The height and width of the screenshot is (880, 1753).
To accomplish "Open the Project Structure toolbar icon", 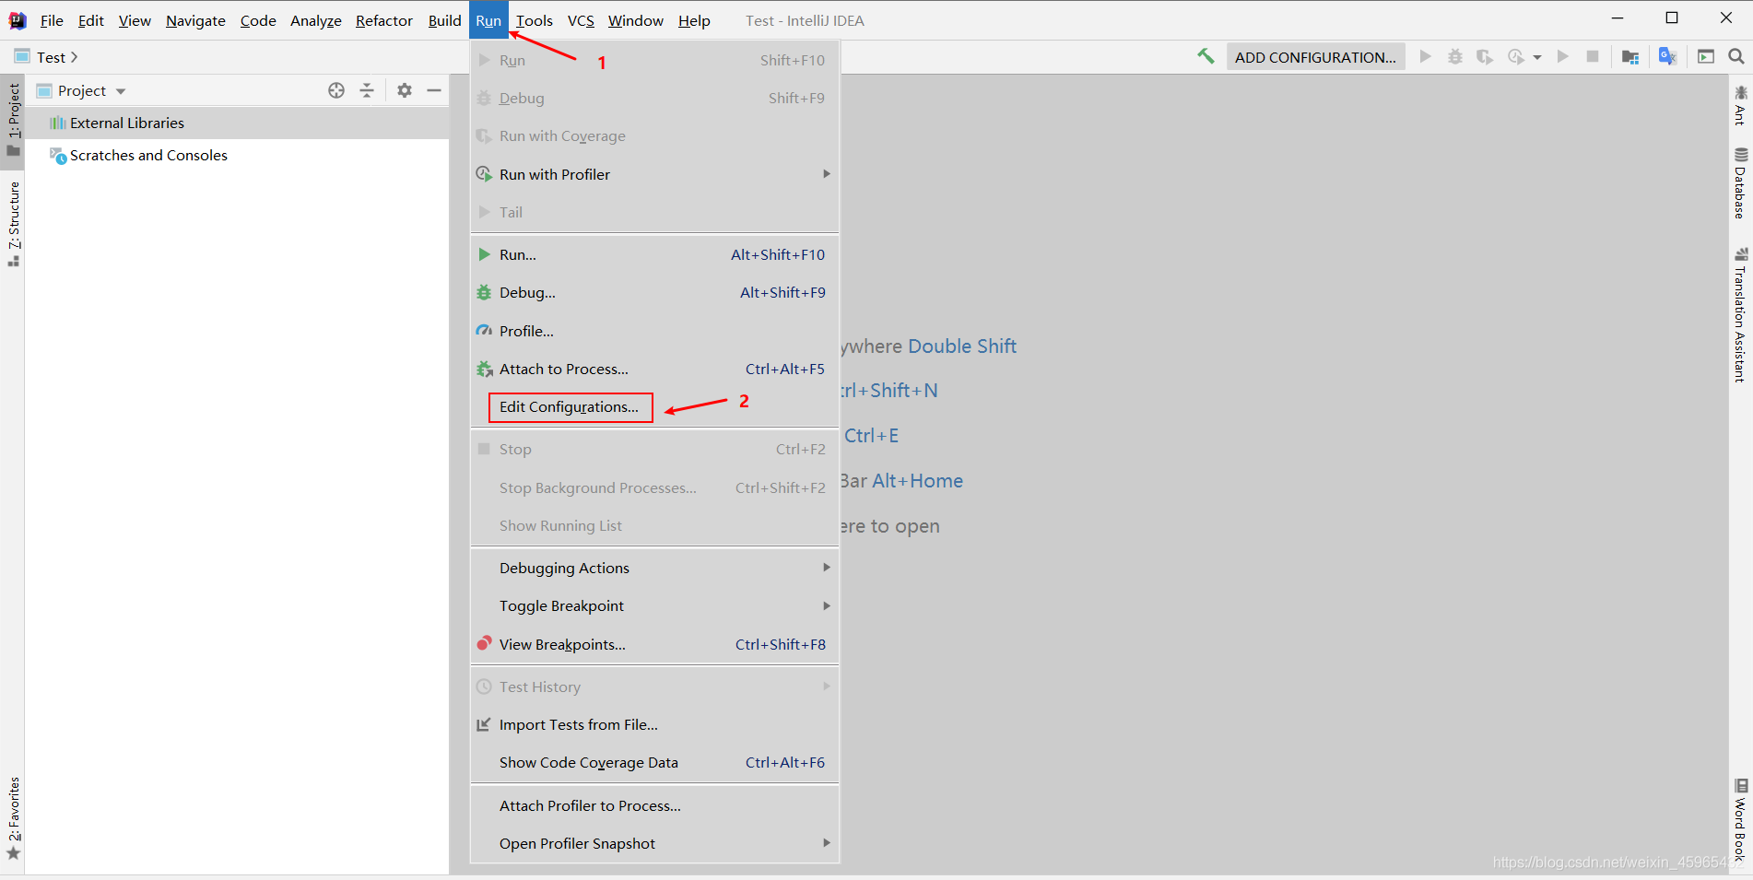I will click(x=1630, y=56).
